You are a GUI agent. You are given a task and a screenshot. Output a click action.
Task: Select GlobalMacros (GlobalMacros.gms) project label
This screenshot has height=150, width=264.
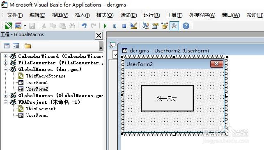click(61, 95)
